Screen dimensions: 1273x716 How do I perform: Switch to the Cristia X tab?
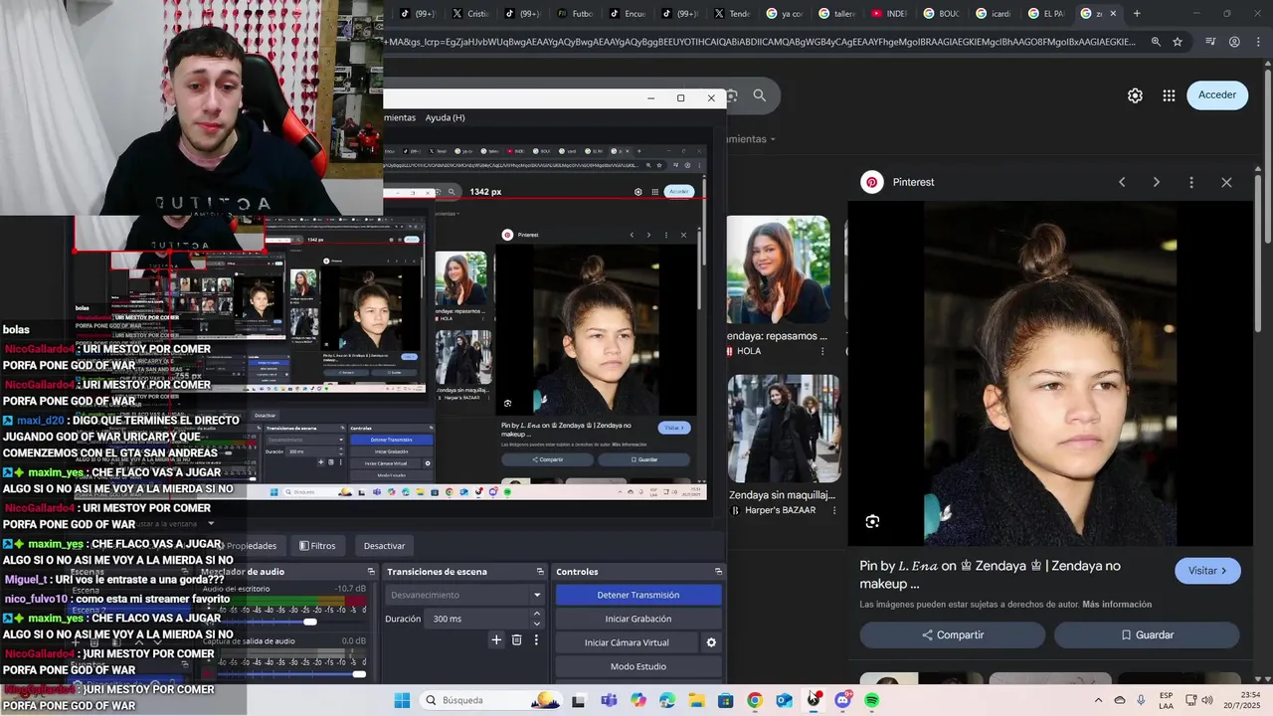click(x=469, y=14)
